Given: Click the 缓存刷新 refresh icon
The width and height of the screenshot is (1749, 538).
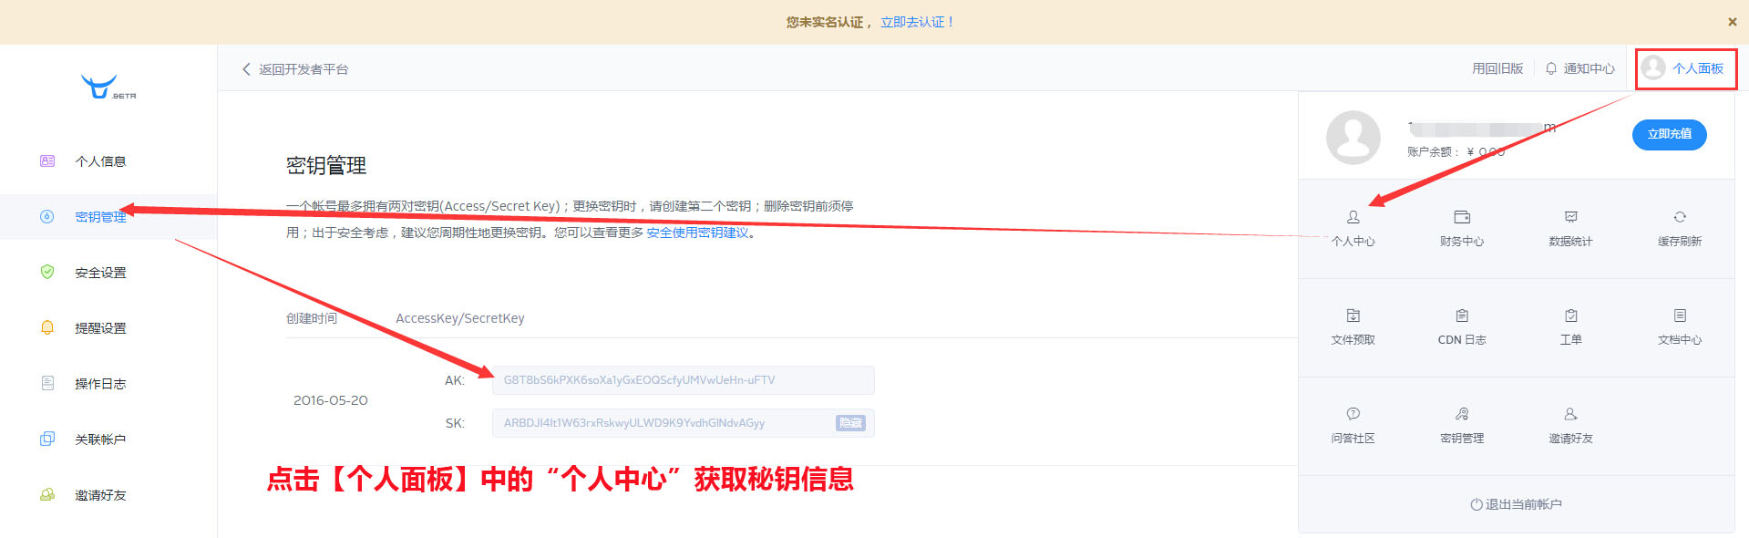Looking at the screenshot, I should (1679, 218).
